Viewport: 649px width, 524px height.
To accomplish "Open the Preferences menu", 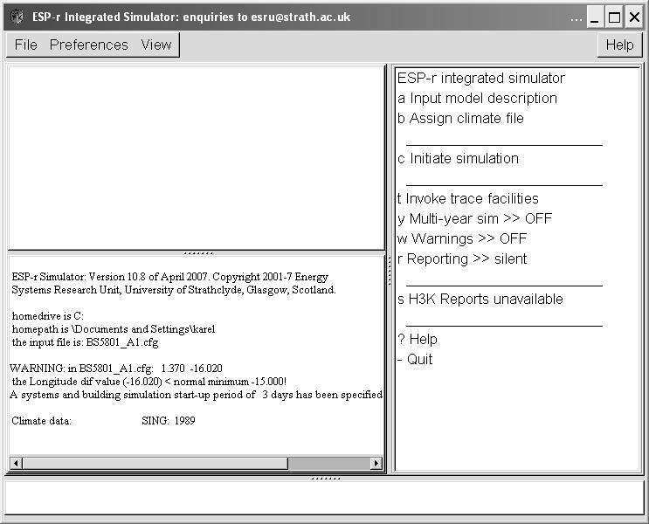I will pyautogui.click(x=88, y=45).
